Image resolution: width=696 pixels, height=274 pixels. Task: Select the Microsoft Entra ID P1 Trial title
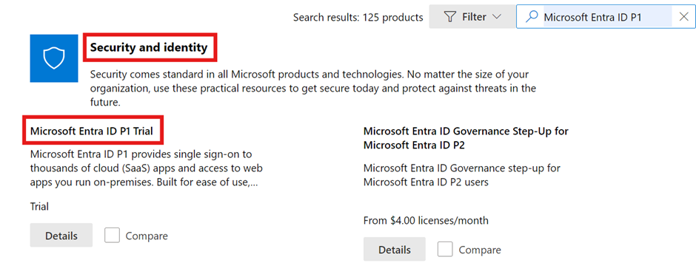coord(91,131)
